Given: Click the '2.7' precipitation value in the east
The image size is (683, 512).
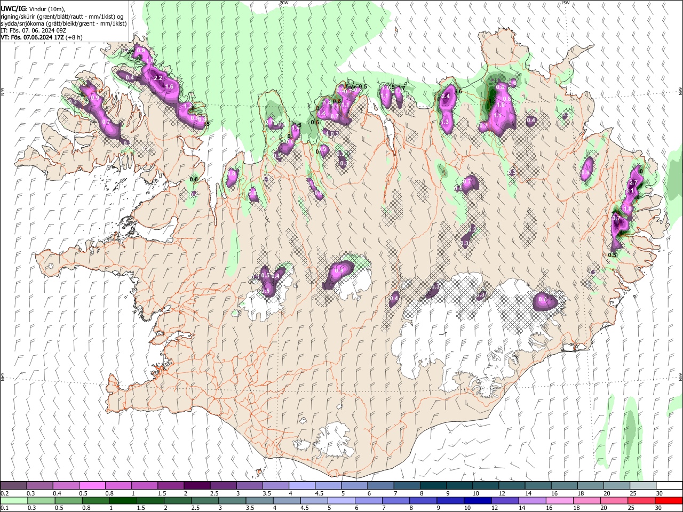Looking at the screenshot, I should click(633, 182).
